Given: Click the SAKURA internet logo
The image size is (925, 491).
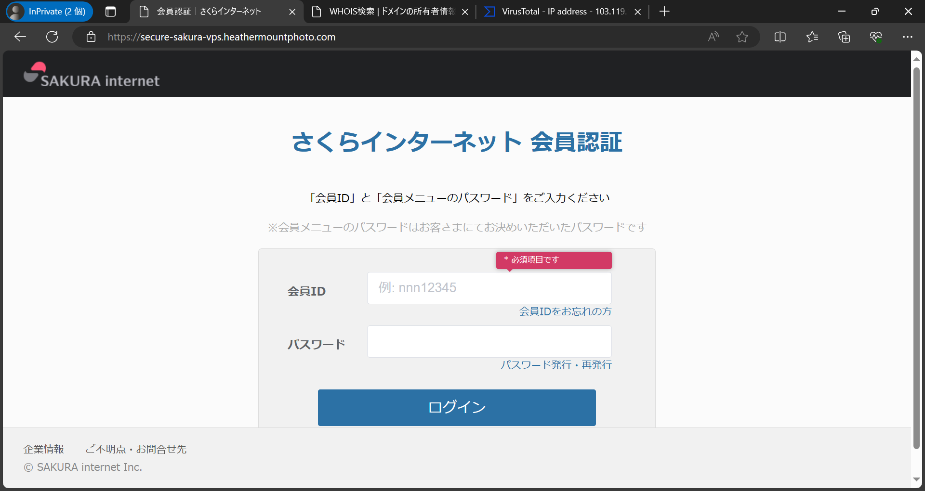Looking at the screenshot, I should 92,75.
